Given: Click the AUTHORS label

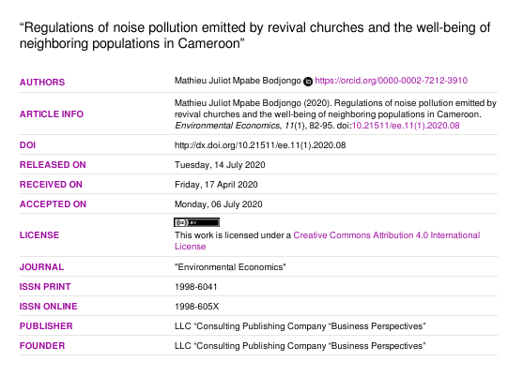Looking at the screenshot, I should [42, 83].
